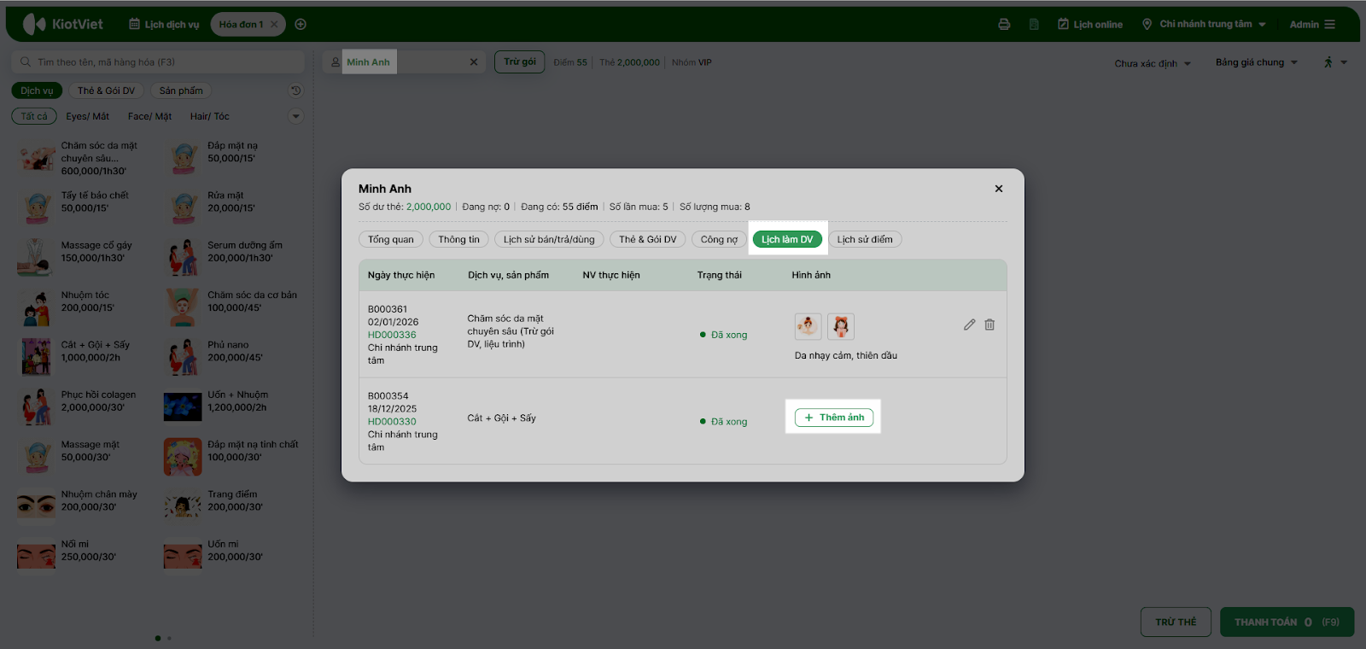This screenshot has width=1366, height=649.
Task: Pick the Massage cổ gáy service
Action: pyautogui.click(x=81, y=258)
